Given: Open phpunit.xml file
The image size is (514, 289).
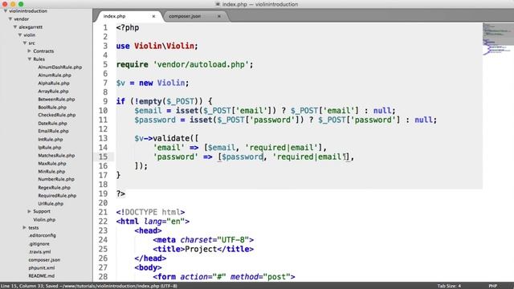Looking at the screenshot, I should coord(42,267).
